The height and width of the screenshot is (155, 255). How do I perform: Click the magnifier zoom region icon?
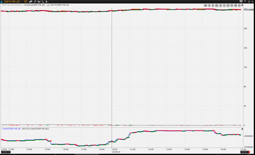(x=228, y=5)
